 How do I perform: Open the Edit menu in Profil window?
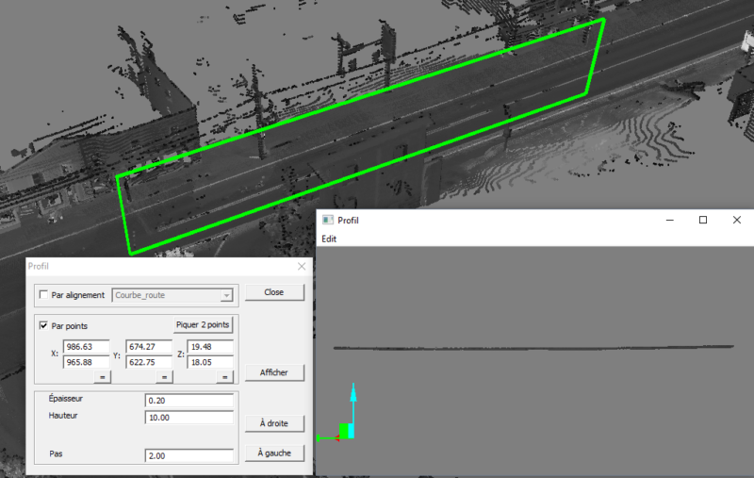(329, 239)
